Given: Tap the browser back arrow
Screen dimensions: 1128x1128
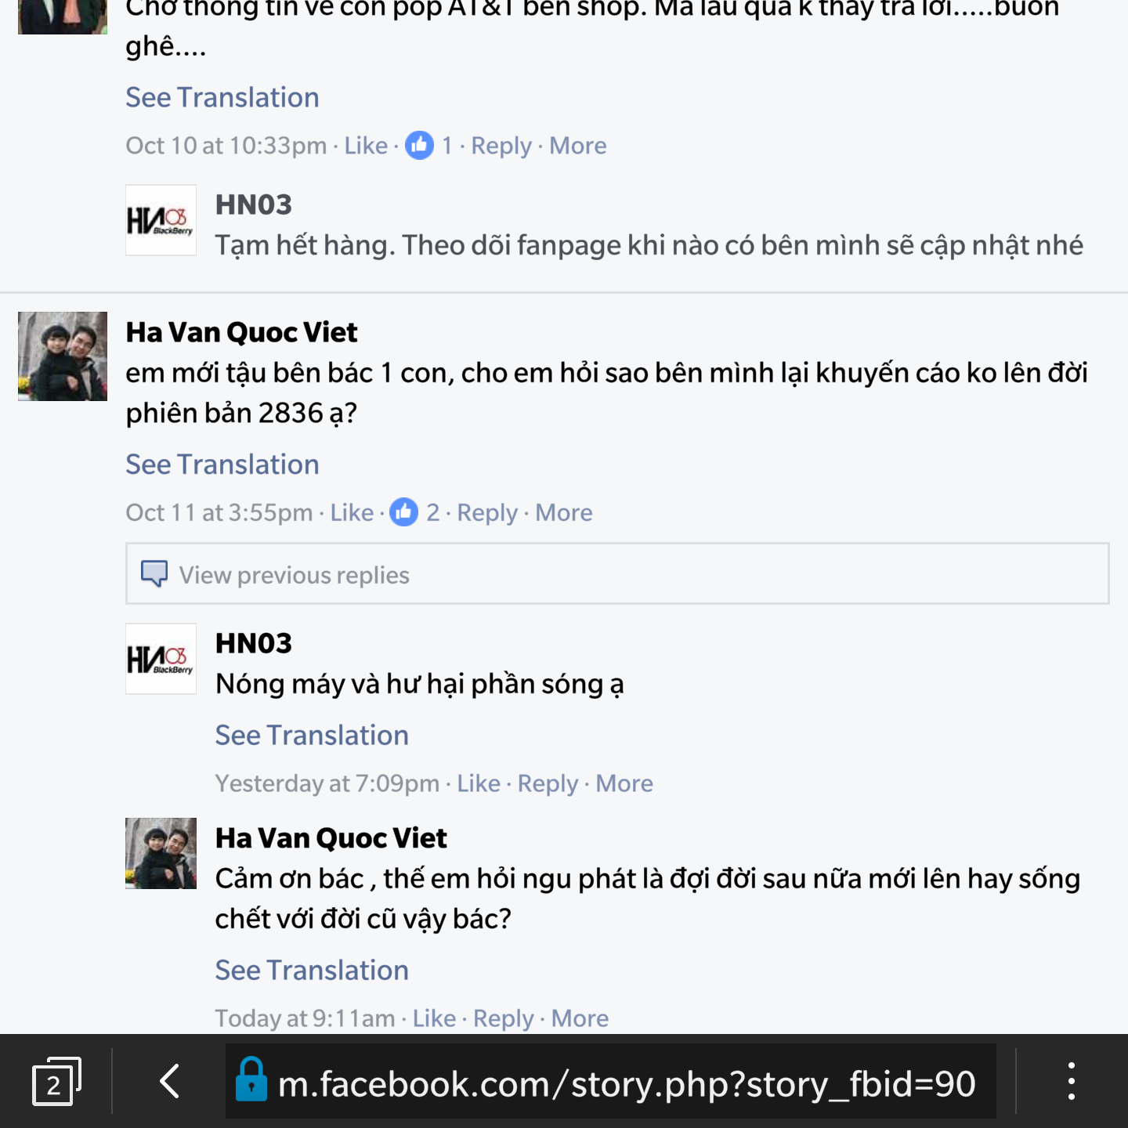Looking at the screenshot, I should click(x=170, y=1082).
